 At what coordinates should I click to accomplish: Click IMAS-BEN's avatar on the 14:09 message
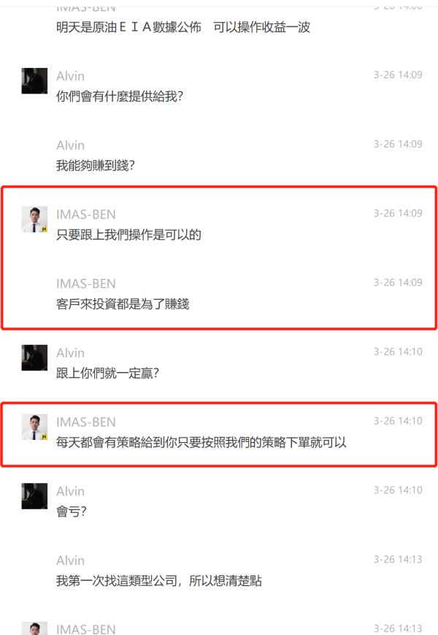click(34, 219)
